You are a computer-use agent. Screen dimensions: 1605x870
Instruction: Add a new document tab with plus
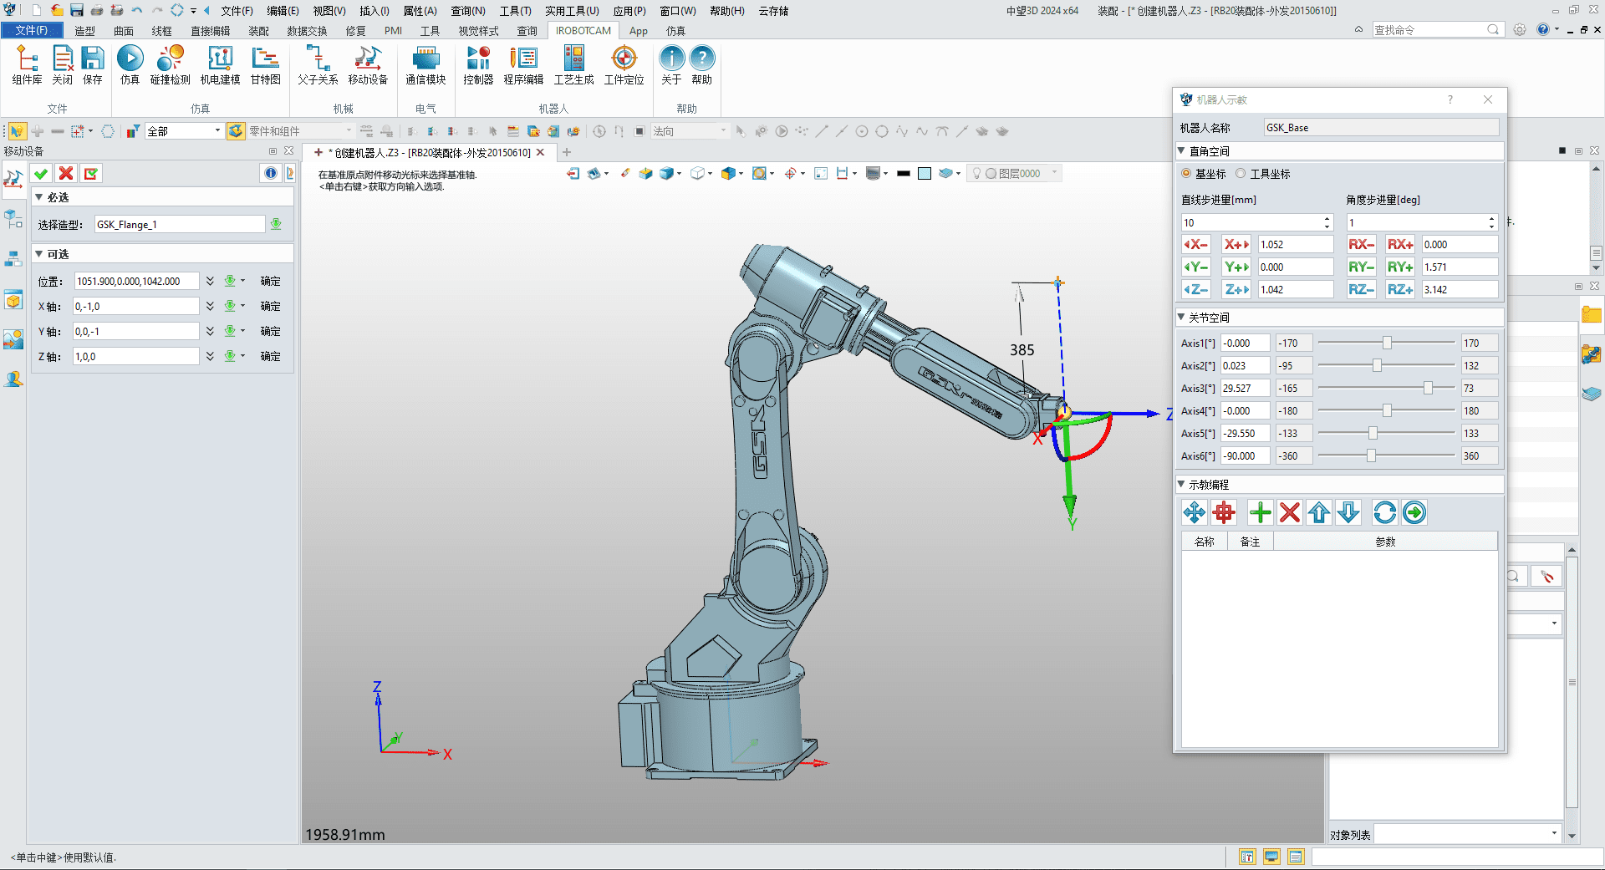567,152
